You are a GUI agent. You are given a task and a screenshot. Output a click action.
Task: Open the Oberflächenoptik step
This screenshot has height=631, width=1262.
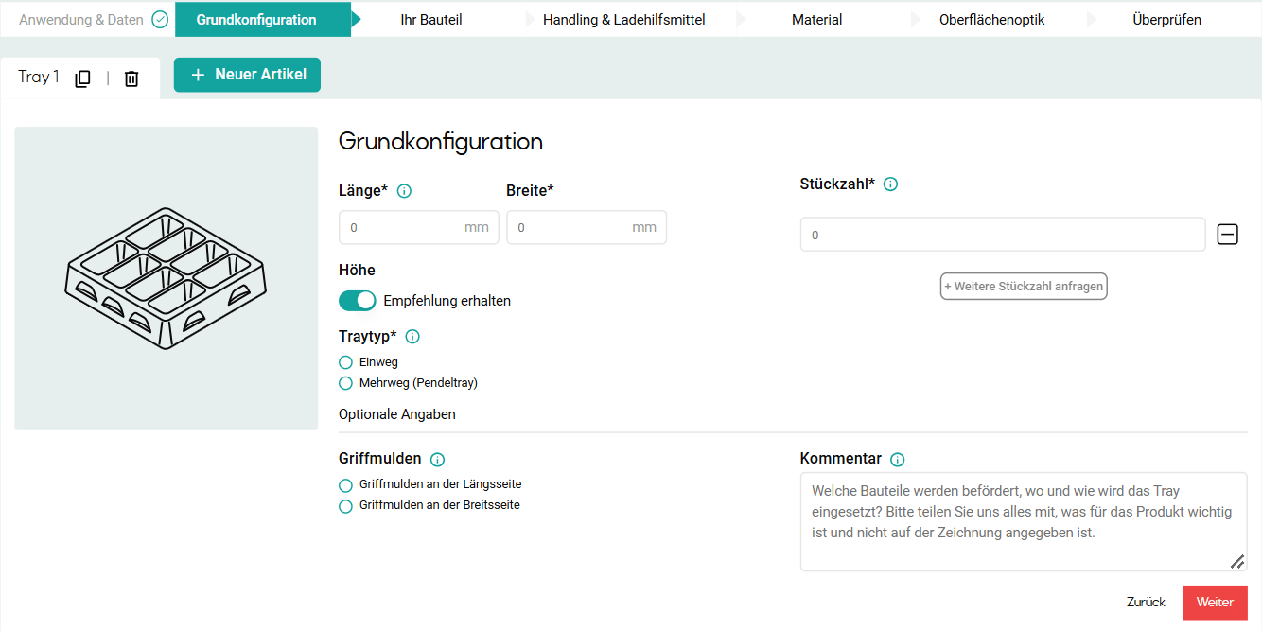[990, 18]
